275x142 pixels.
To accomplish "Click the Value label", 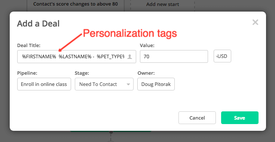I will [x=147, y=46].
